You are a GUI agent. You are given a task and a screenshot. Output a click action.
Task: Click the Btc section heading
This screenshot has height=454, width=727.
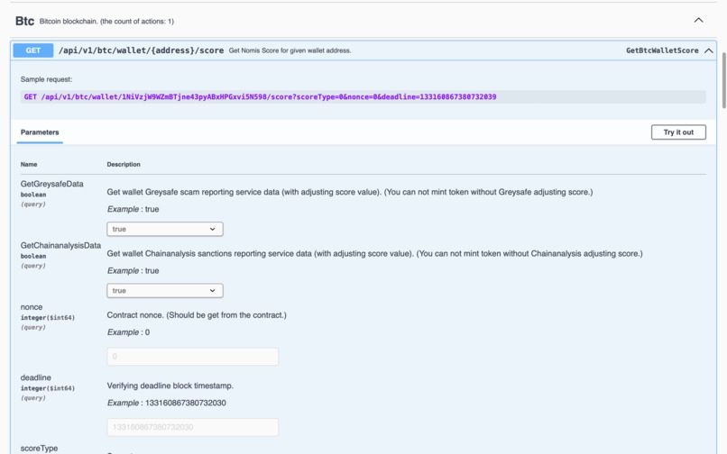(x=24, y=21)
